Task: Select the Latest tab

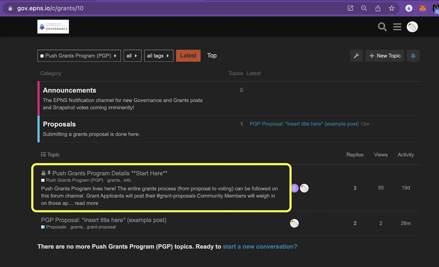Action: tap(188, 55)
